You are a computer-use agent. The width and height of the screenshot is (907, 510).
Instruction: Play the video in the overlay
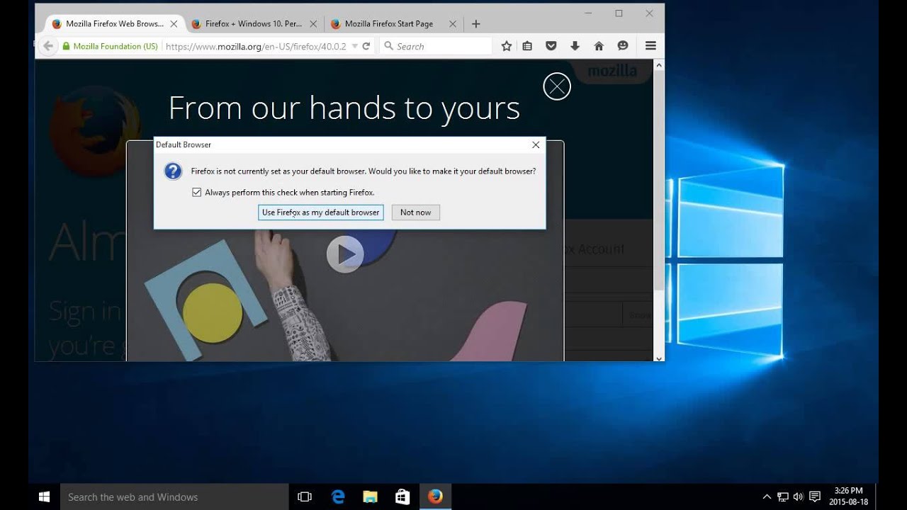point(345,254)
